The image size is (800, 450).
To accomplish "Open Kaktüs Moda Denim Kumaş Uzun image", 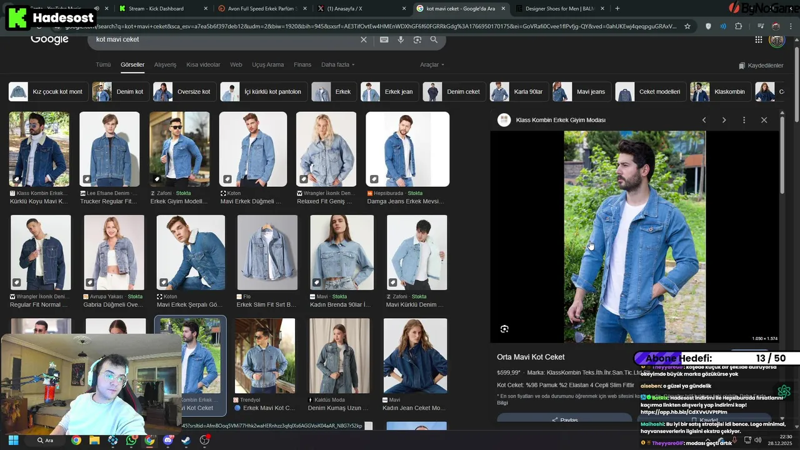I will (x=339, y=356).
